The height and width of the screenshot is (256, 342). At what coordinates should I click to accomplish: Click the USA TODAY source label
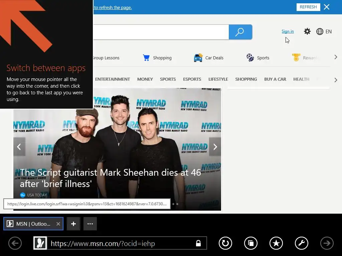point(37,195)
